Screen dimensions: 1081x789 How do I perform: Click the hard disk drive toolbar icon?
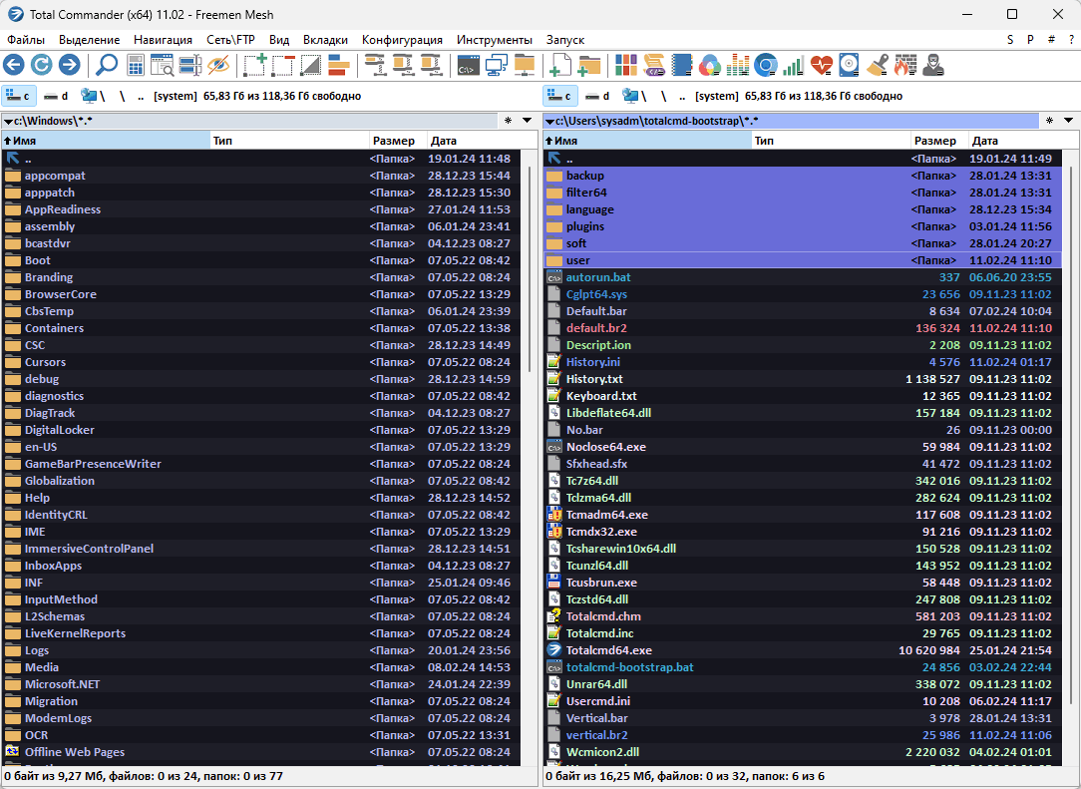849,66
